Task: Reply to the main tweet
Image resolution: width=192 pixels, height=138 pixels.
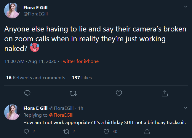Action: [27, 93]
